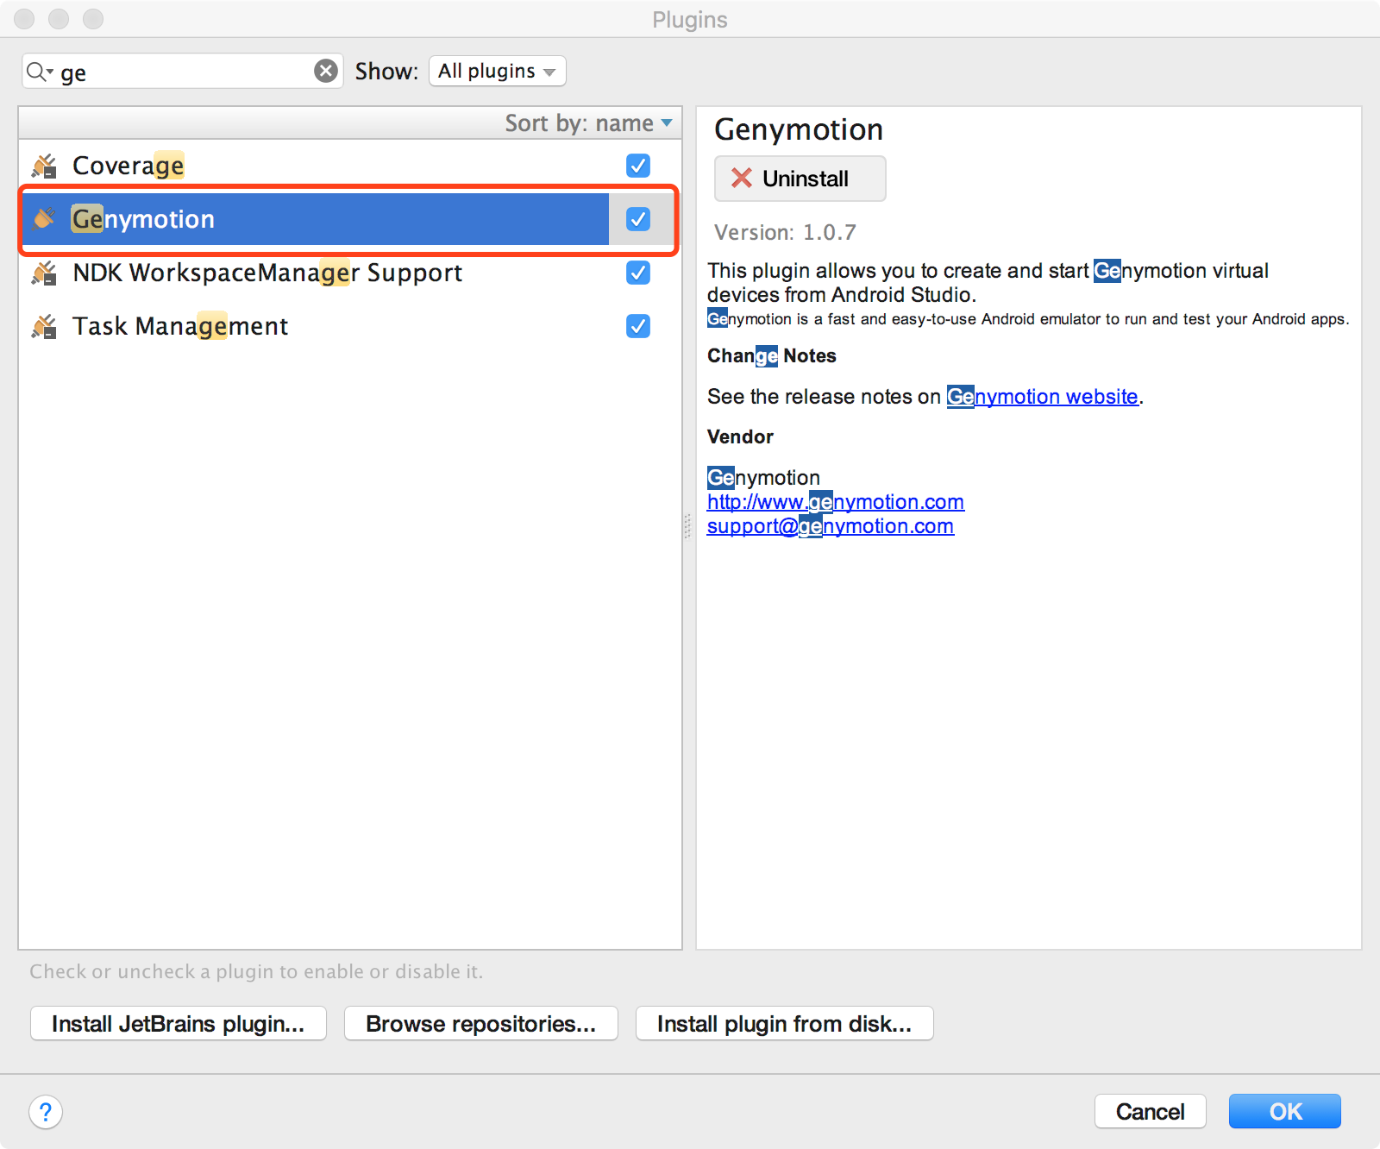Image resolution: width=1380 pixels, height=1149 pixels.
Task: Click Install plugin from disk button
Action: pyautogui.click(x=785, y=1023)
